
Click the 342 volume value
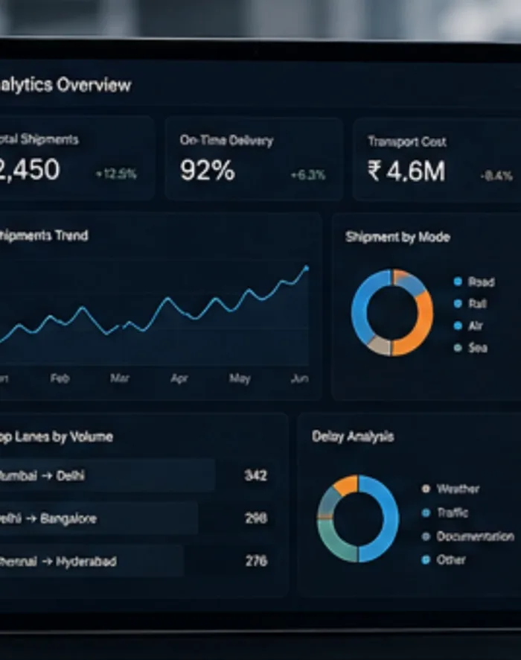pos(256,475)
